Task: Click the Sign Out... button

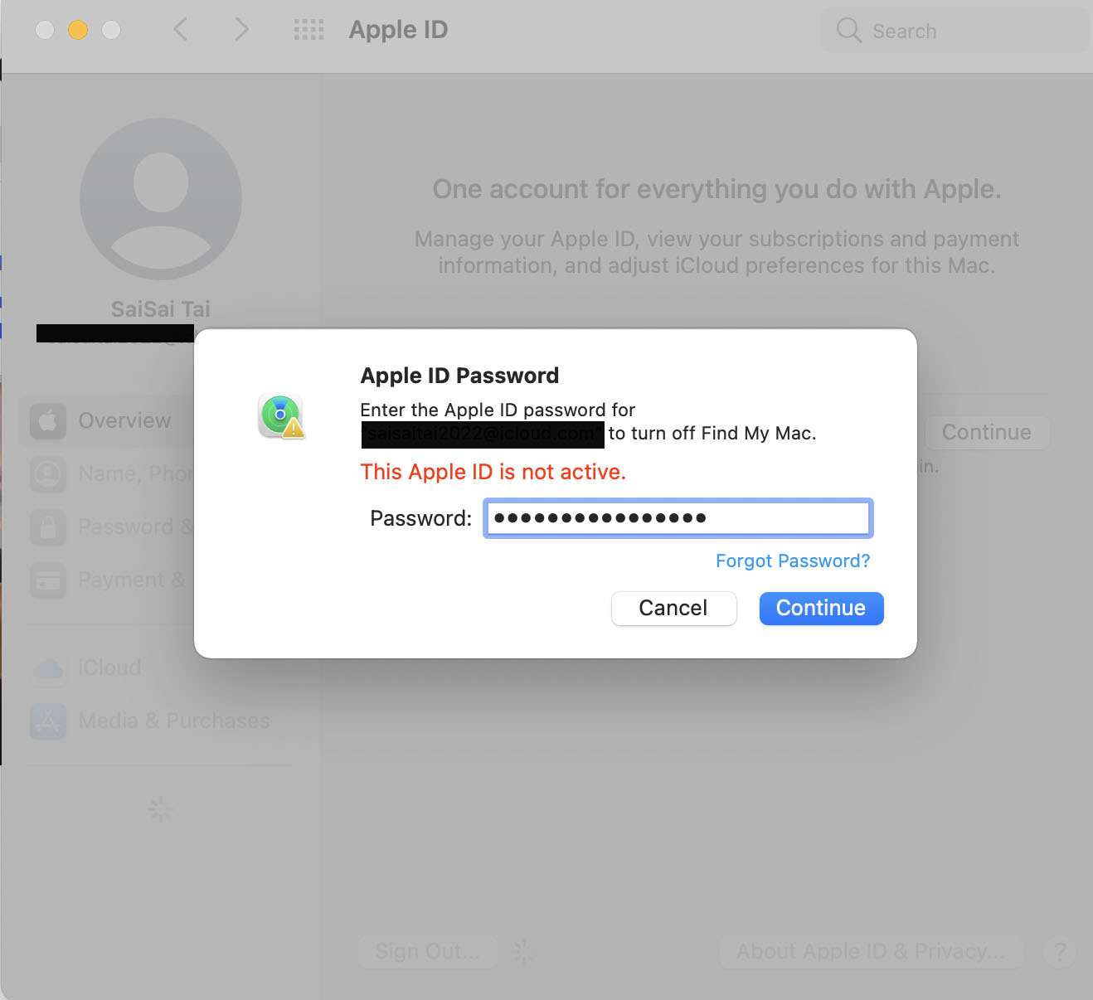Action: click(428, 951)
